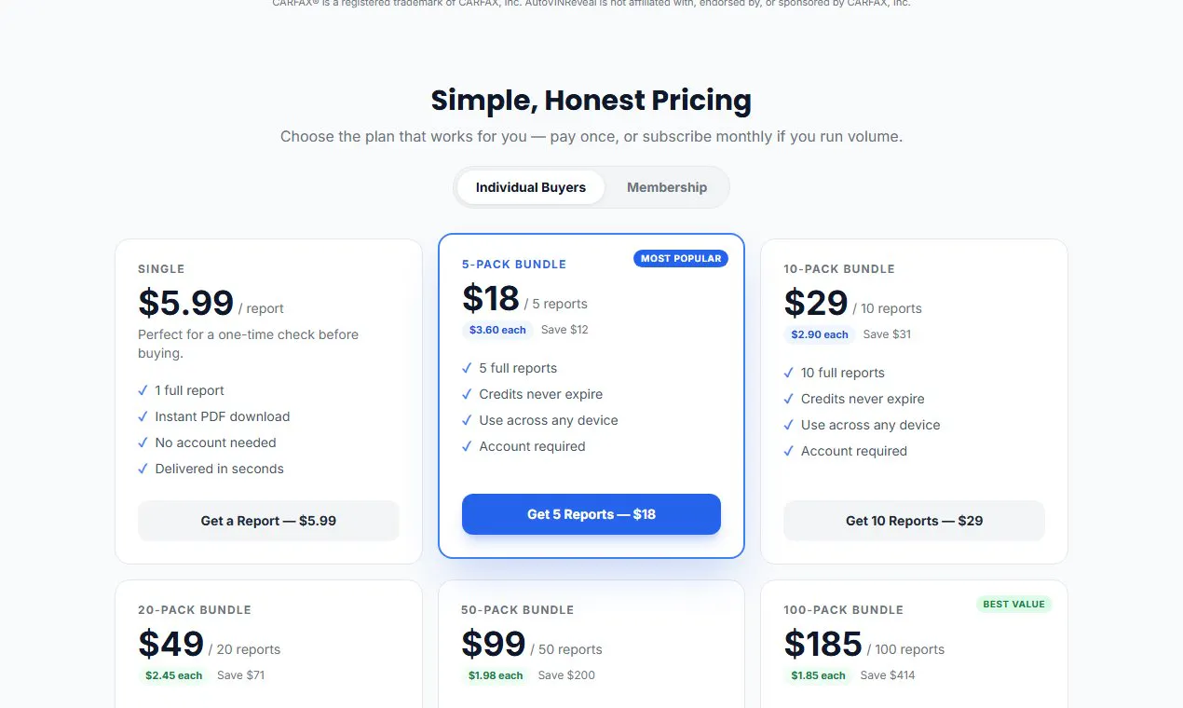Screen dimensions: 1183x708
Task: Click checkmark beside 1 full report
Action: 143,390
